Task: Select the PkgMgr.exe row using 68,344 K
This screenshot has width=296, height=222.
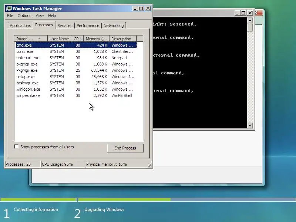Action: click(x=76, y=70)
